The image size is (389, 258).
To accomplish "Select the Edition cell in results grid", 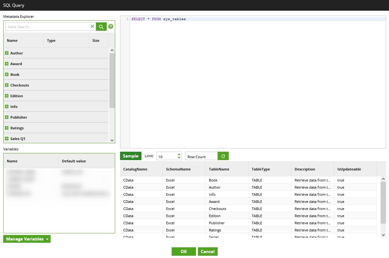I will 227,216.
